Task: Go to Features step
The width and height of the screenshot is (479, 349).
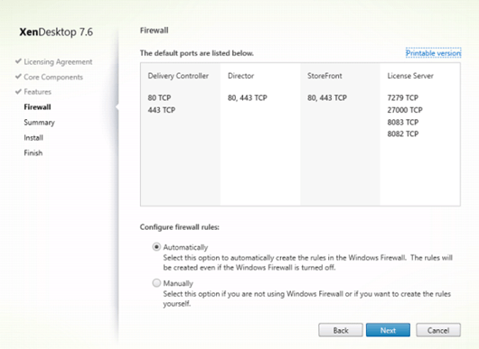Action: [38, 92]
